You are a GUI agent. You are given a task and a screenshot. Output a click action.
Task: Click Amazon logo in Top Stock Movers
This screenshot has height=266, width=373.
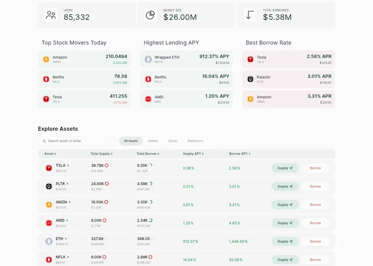tap(46, 59)
